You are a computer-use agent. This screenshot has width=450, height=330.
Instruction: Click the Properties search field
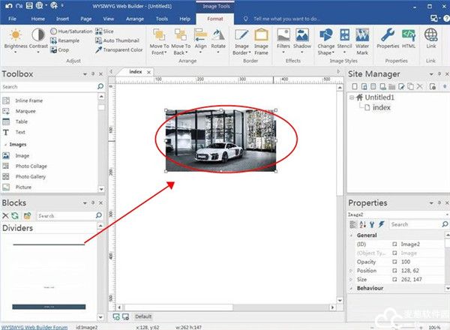tap(415, 224)
